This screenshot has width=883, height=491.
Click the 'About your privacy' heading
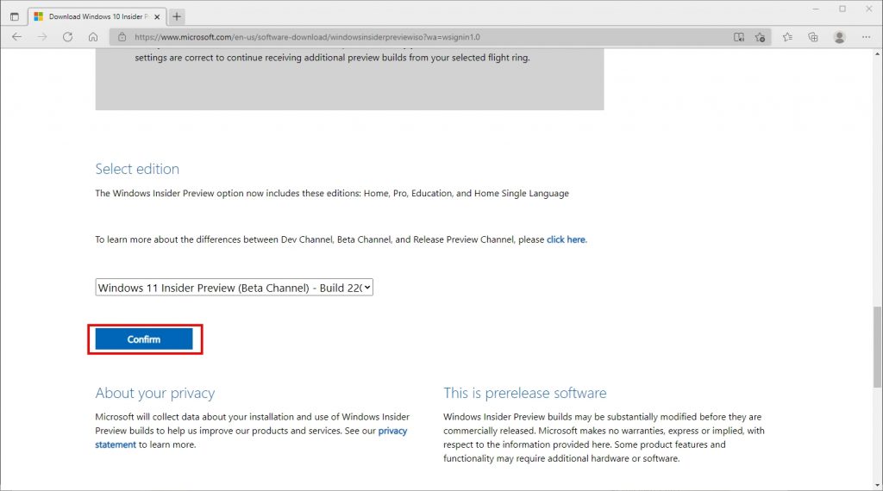click(155, 393)
